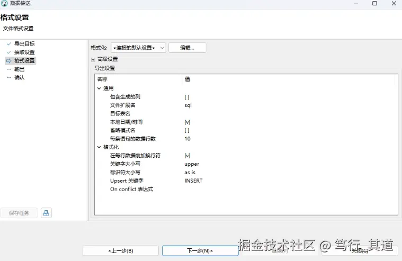Select the 标识符大小写 row label

pos(125,173)
